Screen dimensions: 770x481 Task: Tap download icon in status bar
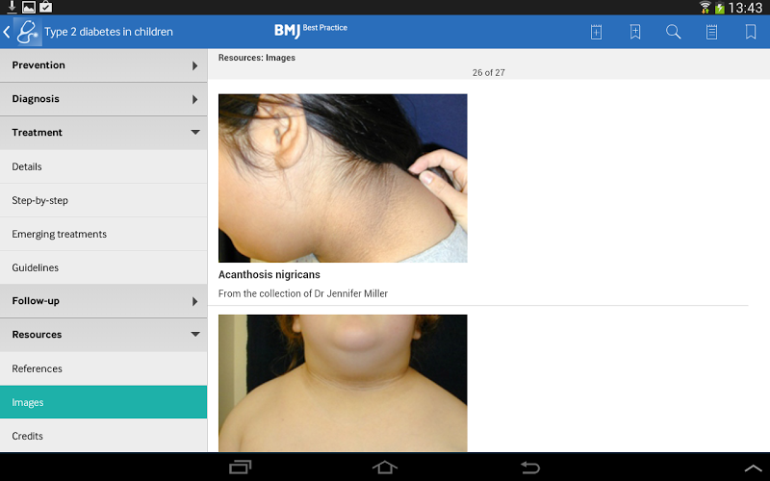click(12, 7)
